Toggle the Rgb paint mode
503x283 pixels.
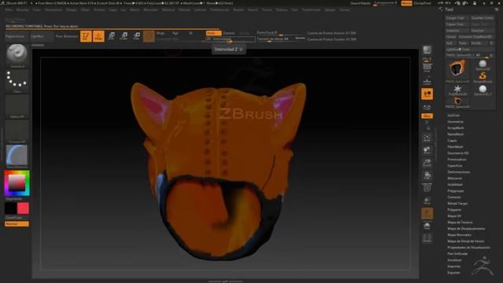point(175,33)
